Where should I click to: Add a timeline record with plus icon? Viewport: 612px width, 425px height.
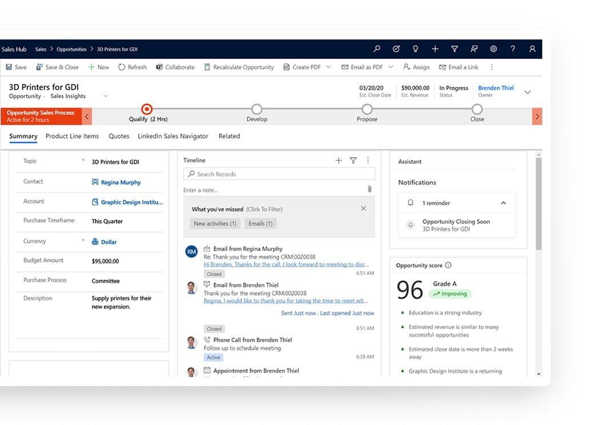[338, 161]
